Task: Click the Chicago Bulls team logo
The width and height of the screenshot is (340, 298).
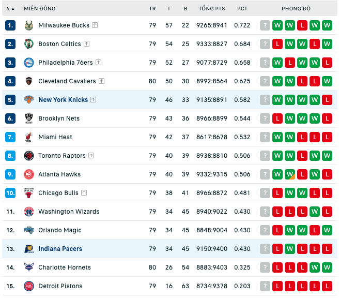Action: pyautogui.click(x=29, y=193)
